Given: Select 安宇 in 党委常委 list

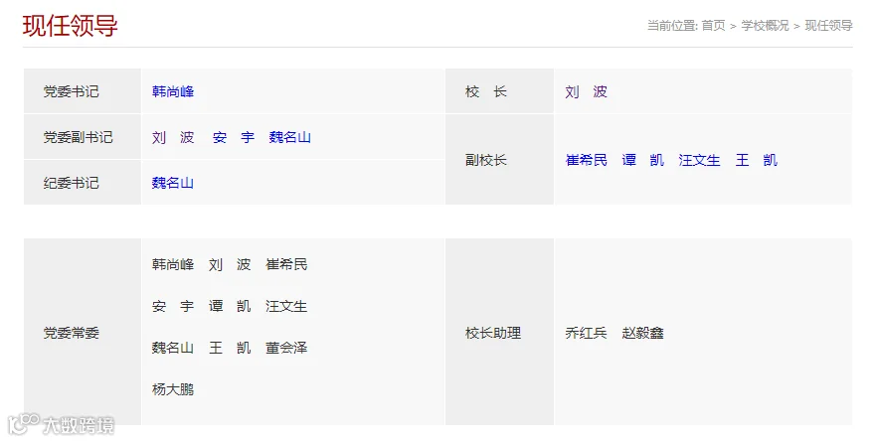Looking at the screenshot, I should (173, 306).
